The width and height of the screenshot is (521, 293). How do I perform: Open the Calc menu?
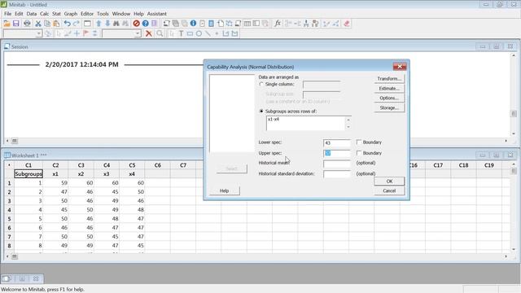pos(45,14)
